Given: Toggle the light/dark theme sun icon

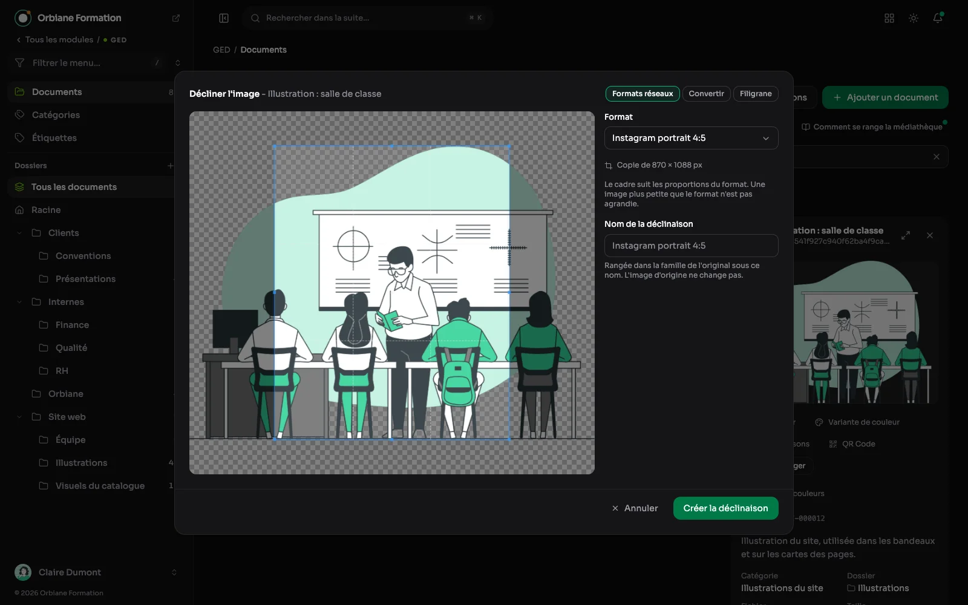Looking at the screenshot, I should coord(914,18).
